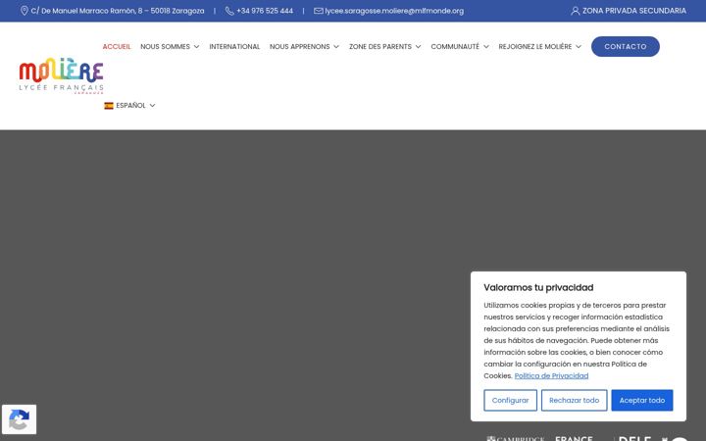Open the Nous Sommes menu
This screenshot has height=441, width=706.
tap(166, 46)
